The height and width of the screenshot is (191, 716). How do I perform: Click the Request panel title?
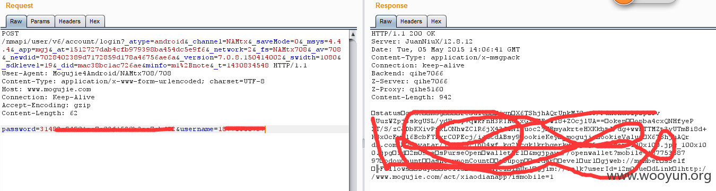pyautogui.click(x=19, y=6)
